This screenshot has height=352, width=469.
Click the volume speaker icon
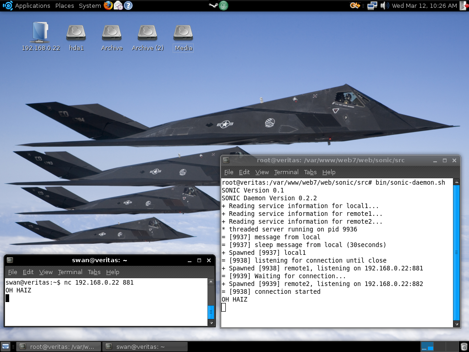tap(384, 5)
